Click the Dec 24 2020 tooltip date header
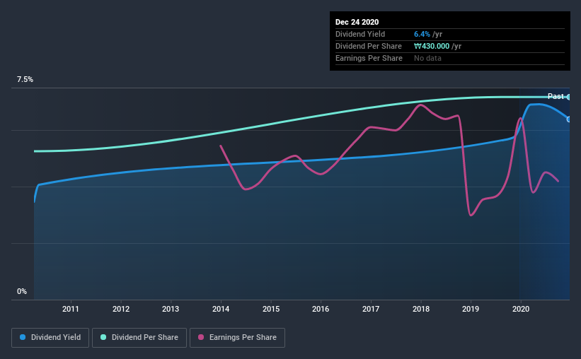This screenshot has width=581, height=359. [357, 22]
